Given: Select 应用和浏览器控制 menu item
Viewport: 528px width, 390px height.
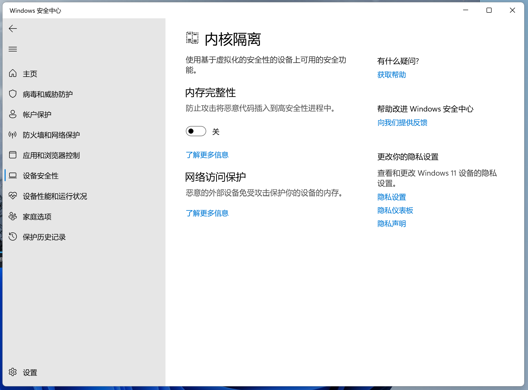Looking at the screenshot, I should coord(84,155).
